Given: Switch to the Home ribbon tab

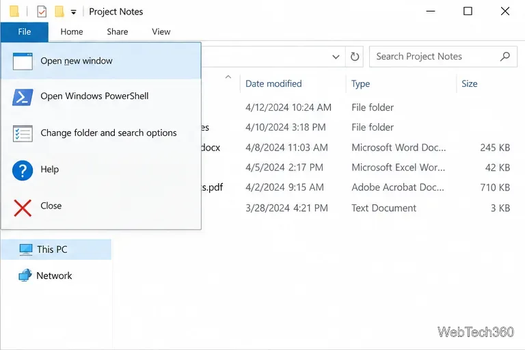Looking at the screenshot, I should pos(72,32).
